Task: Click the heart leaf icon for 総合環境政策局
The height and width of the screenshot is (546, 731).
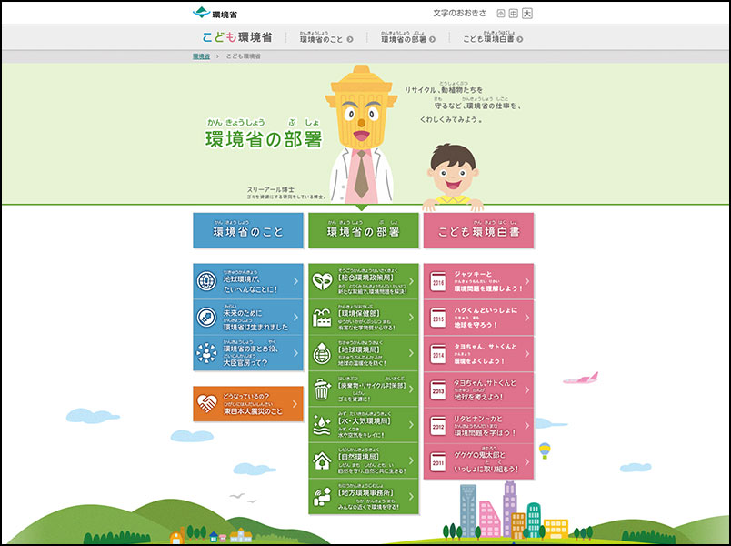Action: 324,281
